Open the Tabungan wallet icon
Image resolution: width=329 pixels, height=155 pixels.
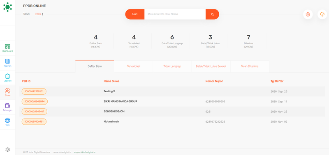(7, 107)
